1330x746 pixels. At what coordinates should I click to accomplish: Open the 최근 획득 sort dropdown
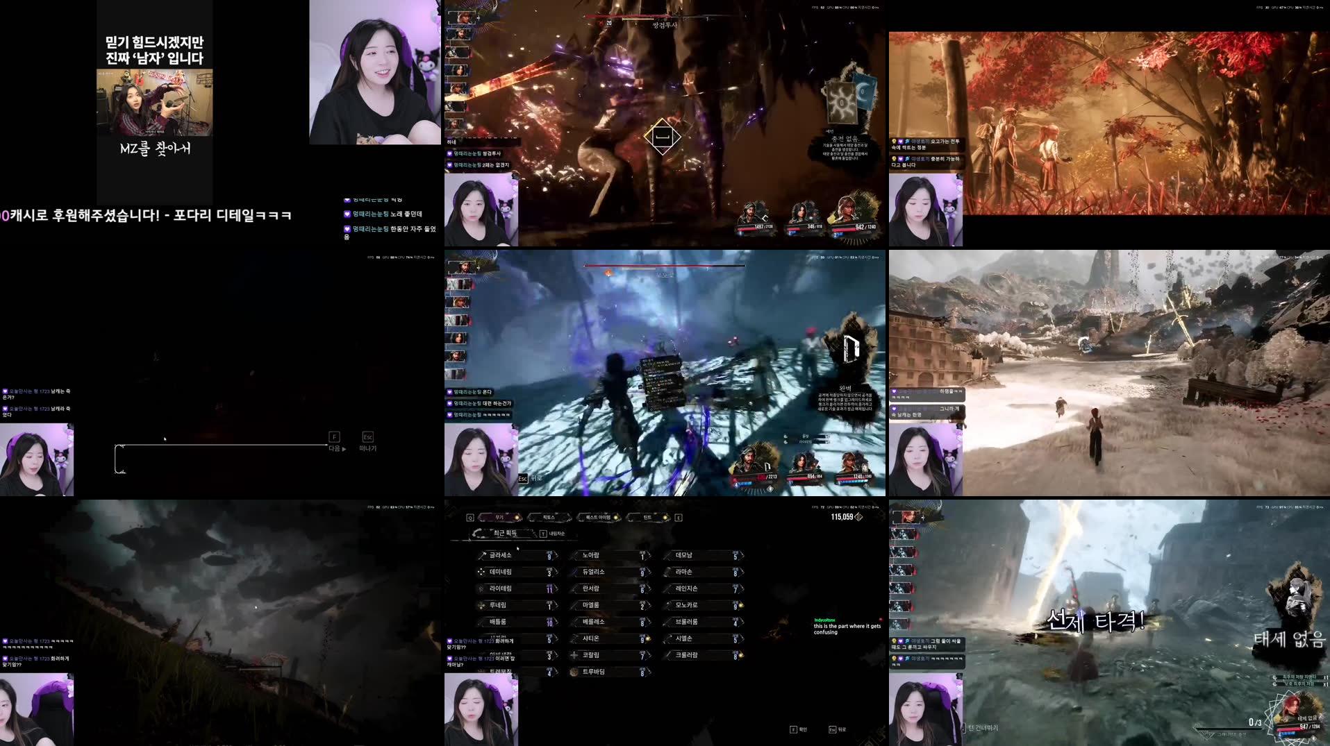pos(504,533)
